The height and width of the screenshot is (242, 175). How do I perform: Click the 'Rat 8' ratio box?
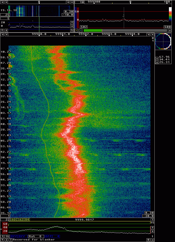pos(36,236)
